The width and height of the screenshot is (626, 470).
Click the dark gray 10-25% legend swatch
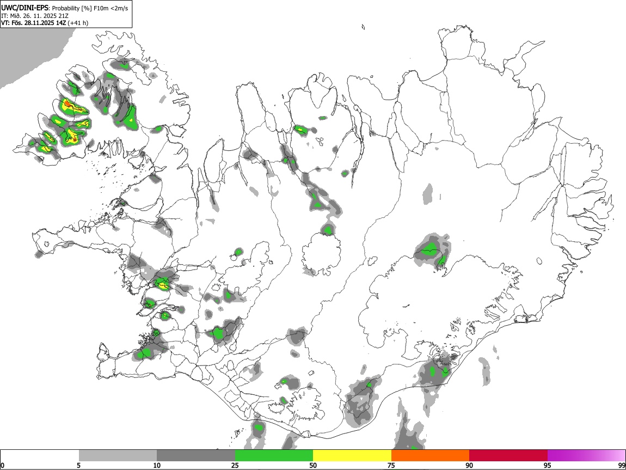click(196, 455)
